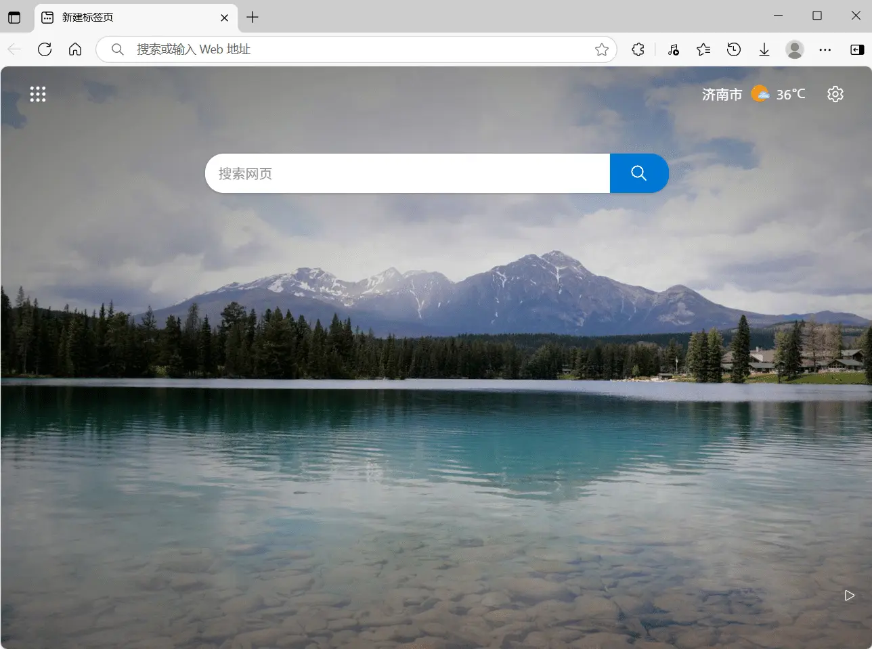Viewport: 872px width, 649px height.
Task: Open the Favorites list icon
Action: 703,49
